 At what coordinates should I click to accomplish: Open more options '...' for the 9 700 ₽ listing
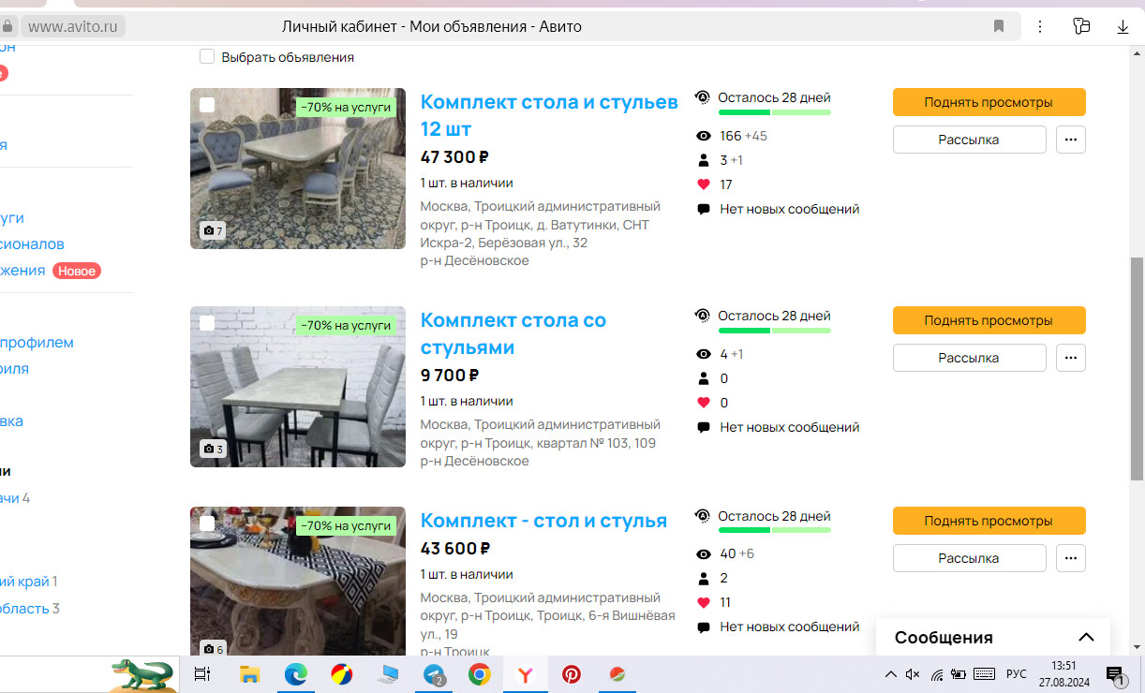click(1071, 358)
